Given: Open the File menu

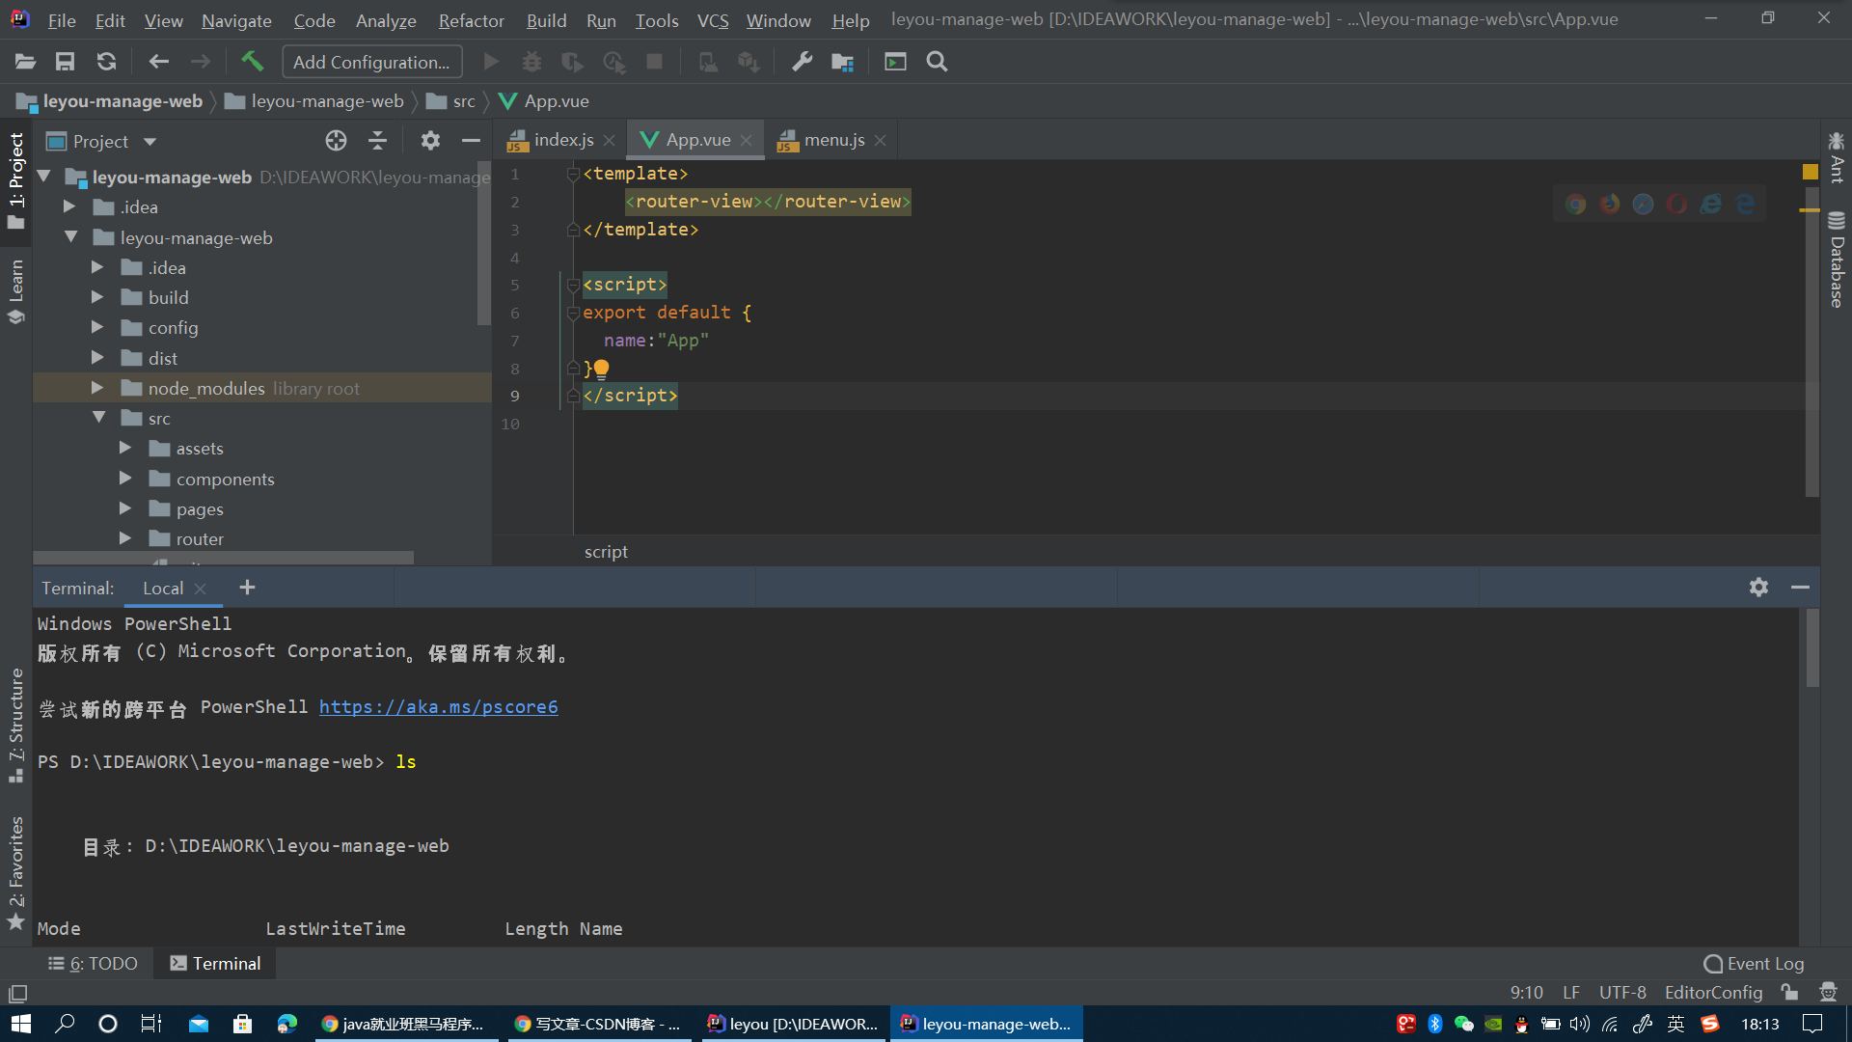Looking at the screenshot, I should (62, 20).
